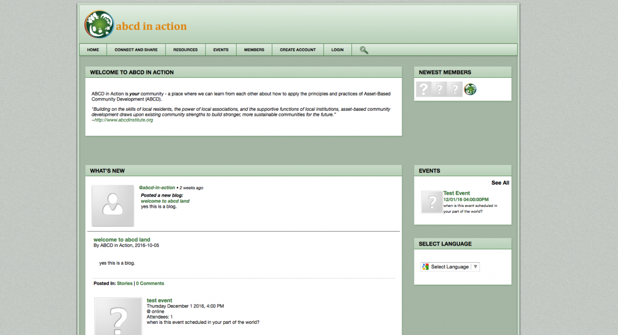Click the test event placeholder image

[118, 316]
